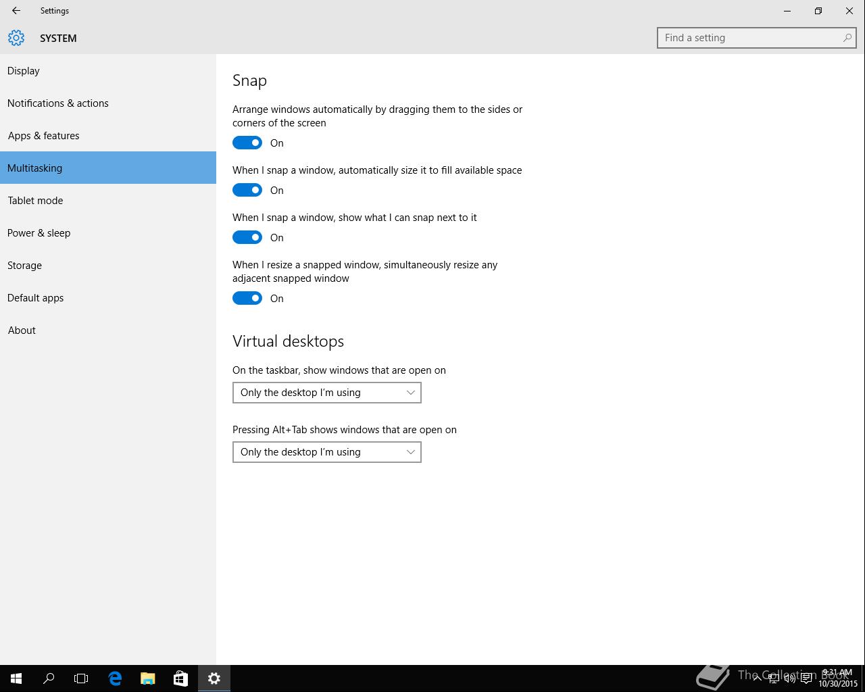Click the search magnifier in Find a setting

pos(847,38)
